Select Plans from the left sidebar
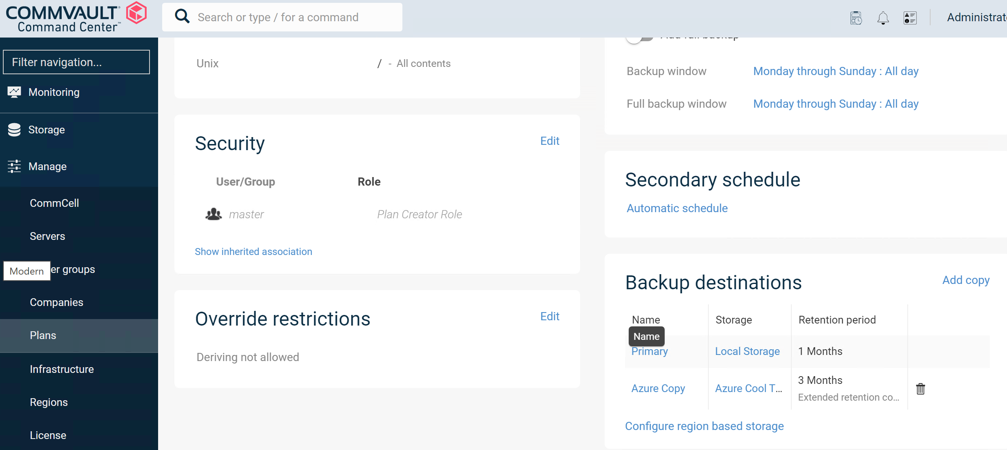The image size is (1007, 450). tap(43, 335)
